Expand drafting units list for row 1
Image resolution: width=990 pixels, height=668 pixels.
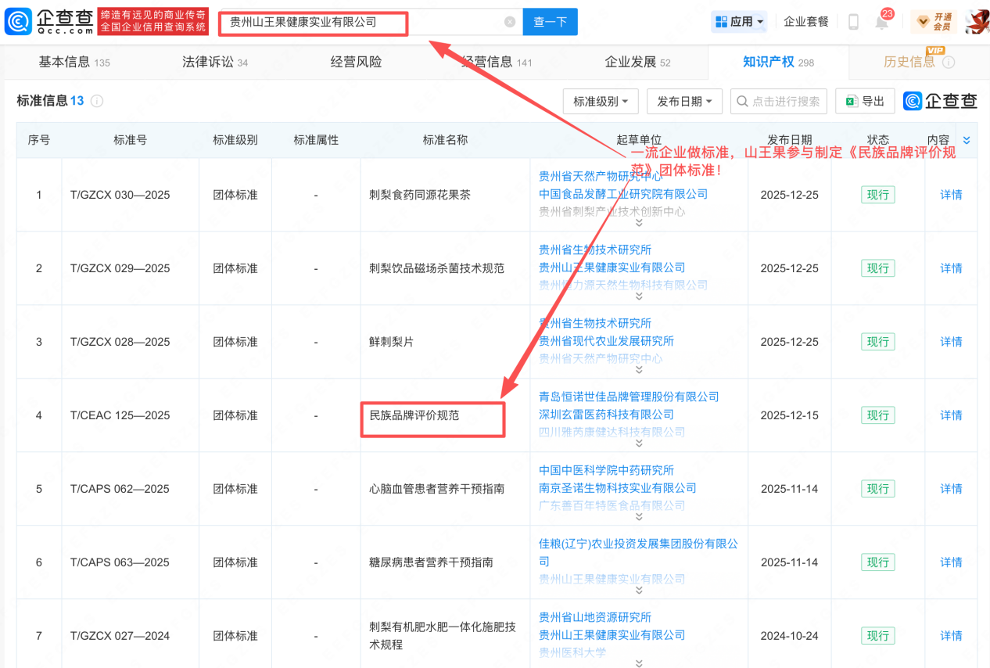(639, 223)
